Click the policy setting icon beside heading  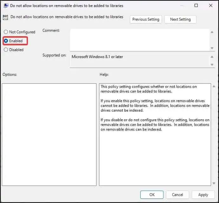(5, 17)
